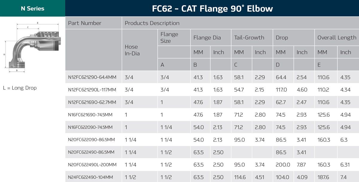Open part N20FC622090-86.5MM
Viewport: 359px width, 182px height.
(91, 140)
